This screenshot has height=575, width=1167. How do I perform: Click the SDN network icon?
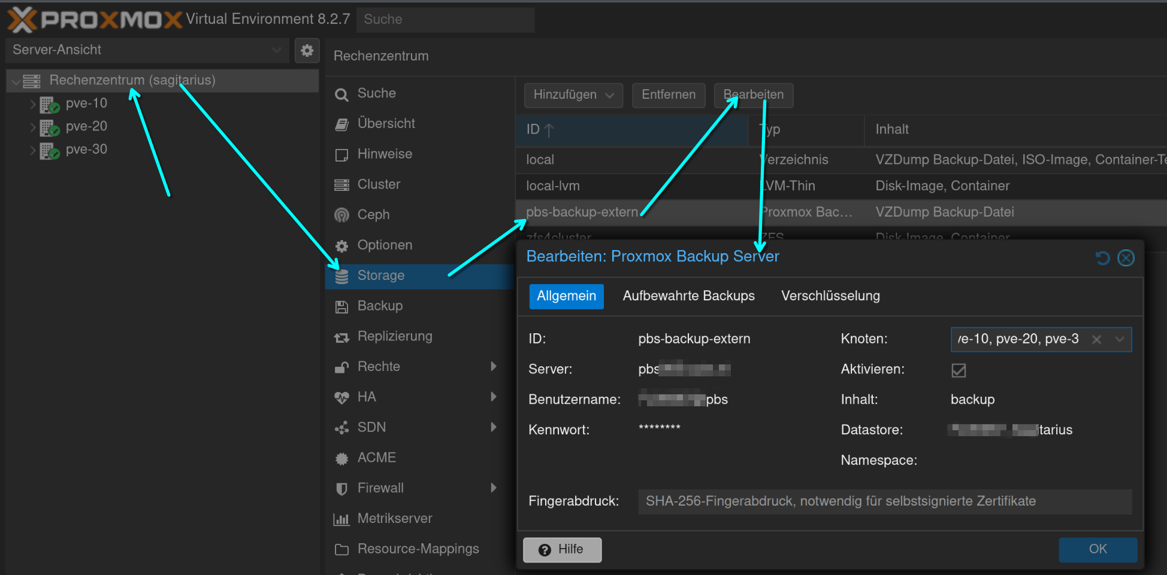[341, 428]
